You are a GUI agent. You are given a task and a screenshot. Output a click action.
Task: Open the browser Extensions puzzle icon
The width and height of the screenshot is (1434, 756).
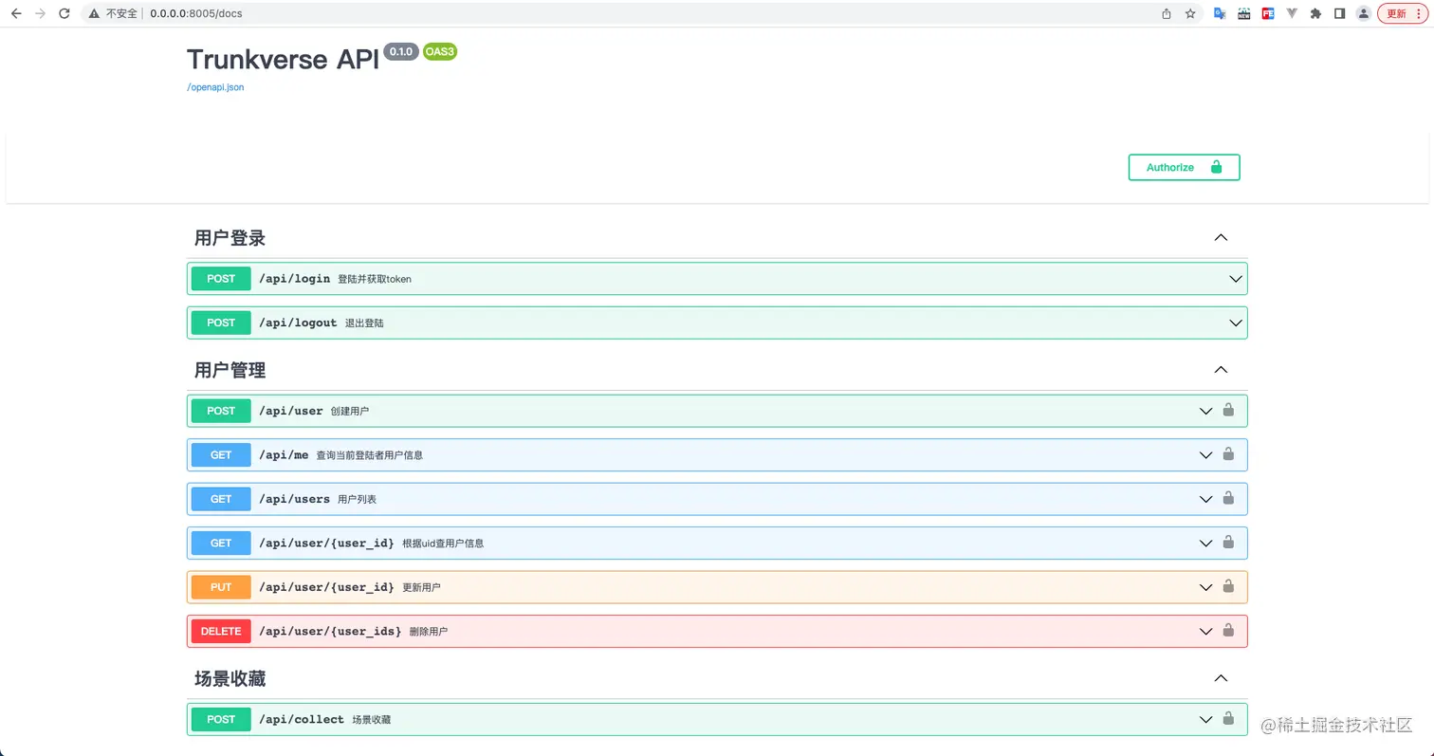tap(1315, 14)
